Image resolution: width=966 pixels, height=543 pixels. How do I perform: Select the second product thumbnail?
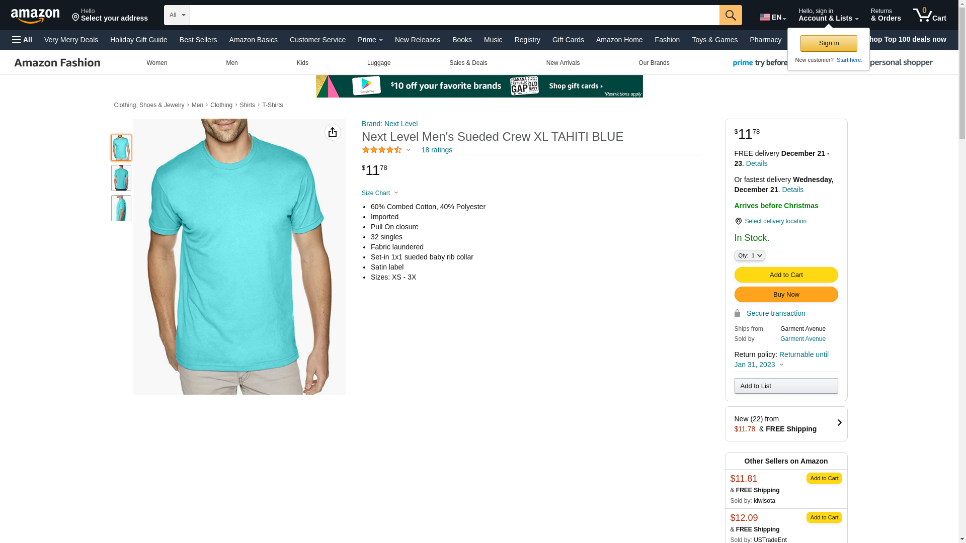121,178
